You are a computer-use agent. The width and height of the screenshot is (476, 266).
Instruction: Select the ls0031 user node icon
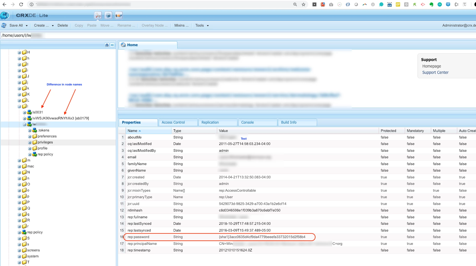tap(29, 112)
